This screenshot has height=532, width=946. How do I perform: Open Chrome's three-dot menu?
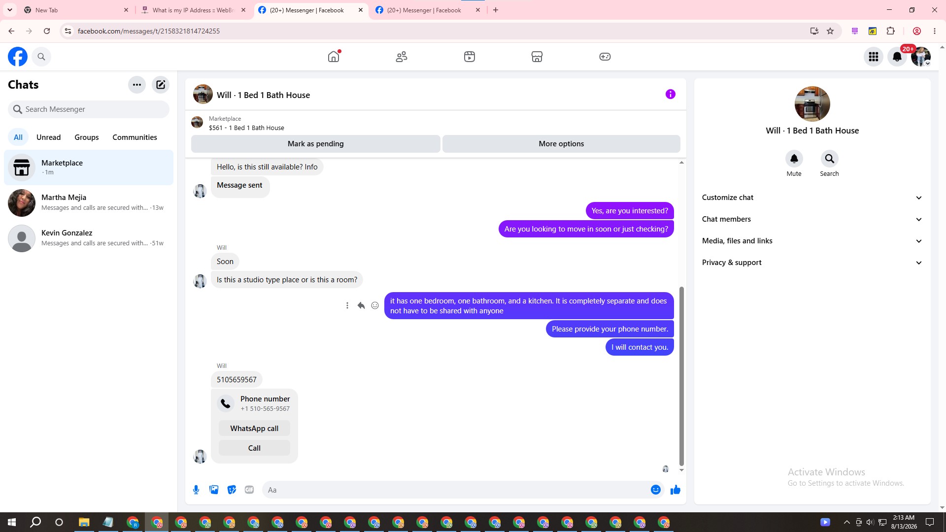(935, 31)
